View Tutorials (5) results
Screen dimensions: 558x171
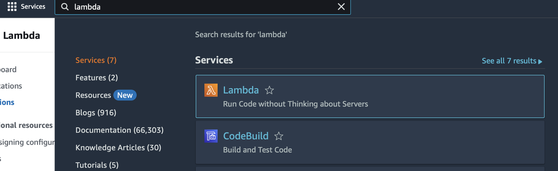pyautogui.click(x=97, y=165)
